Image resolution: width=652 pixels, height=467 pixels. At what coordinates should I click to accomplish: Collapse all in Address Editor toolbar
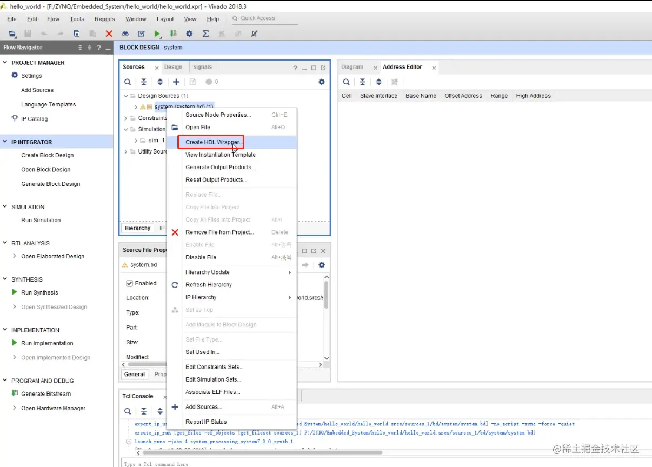362,82
